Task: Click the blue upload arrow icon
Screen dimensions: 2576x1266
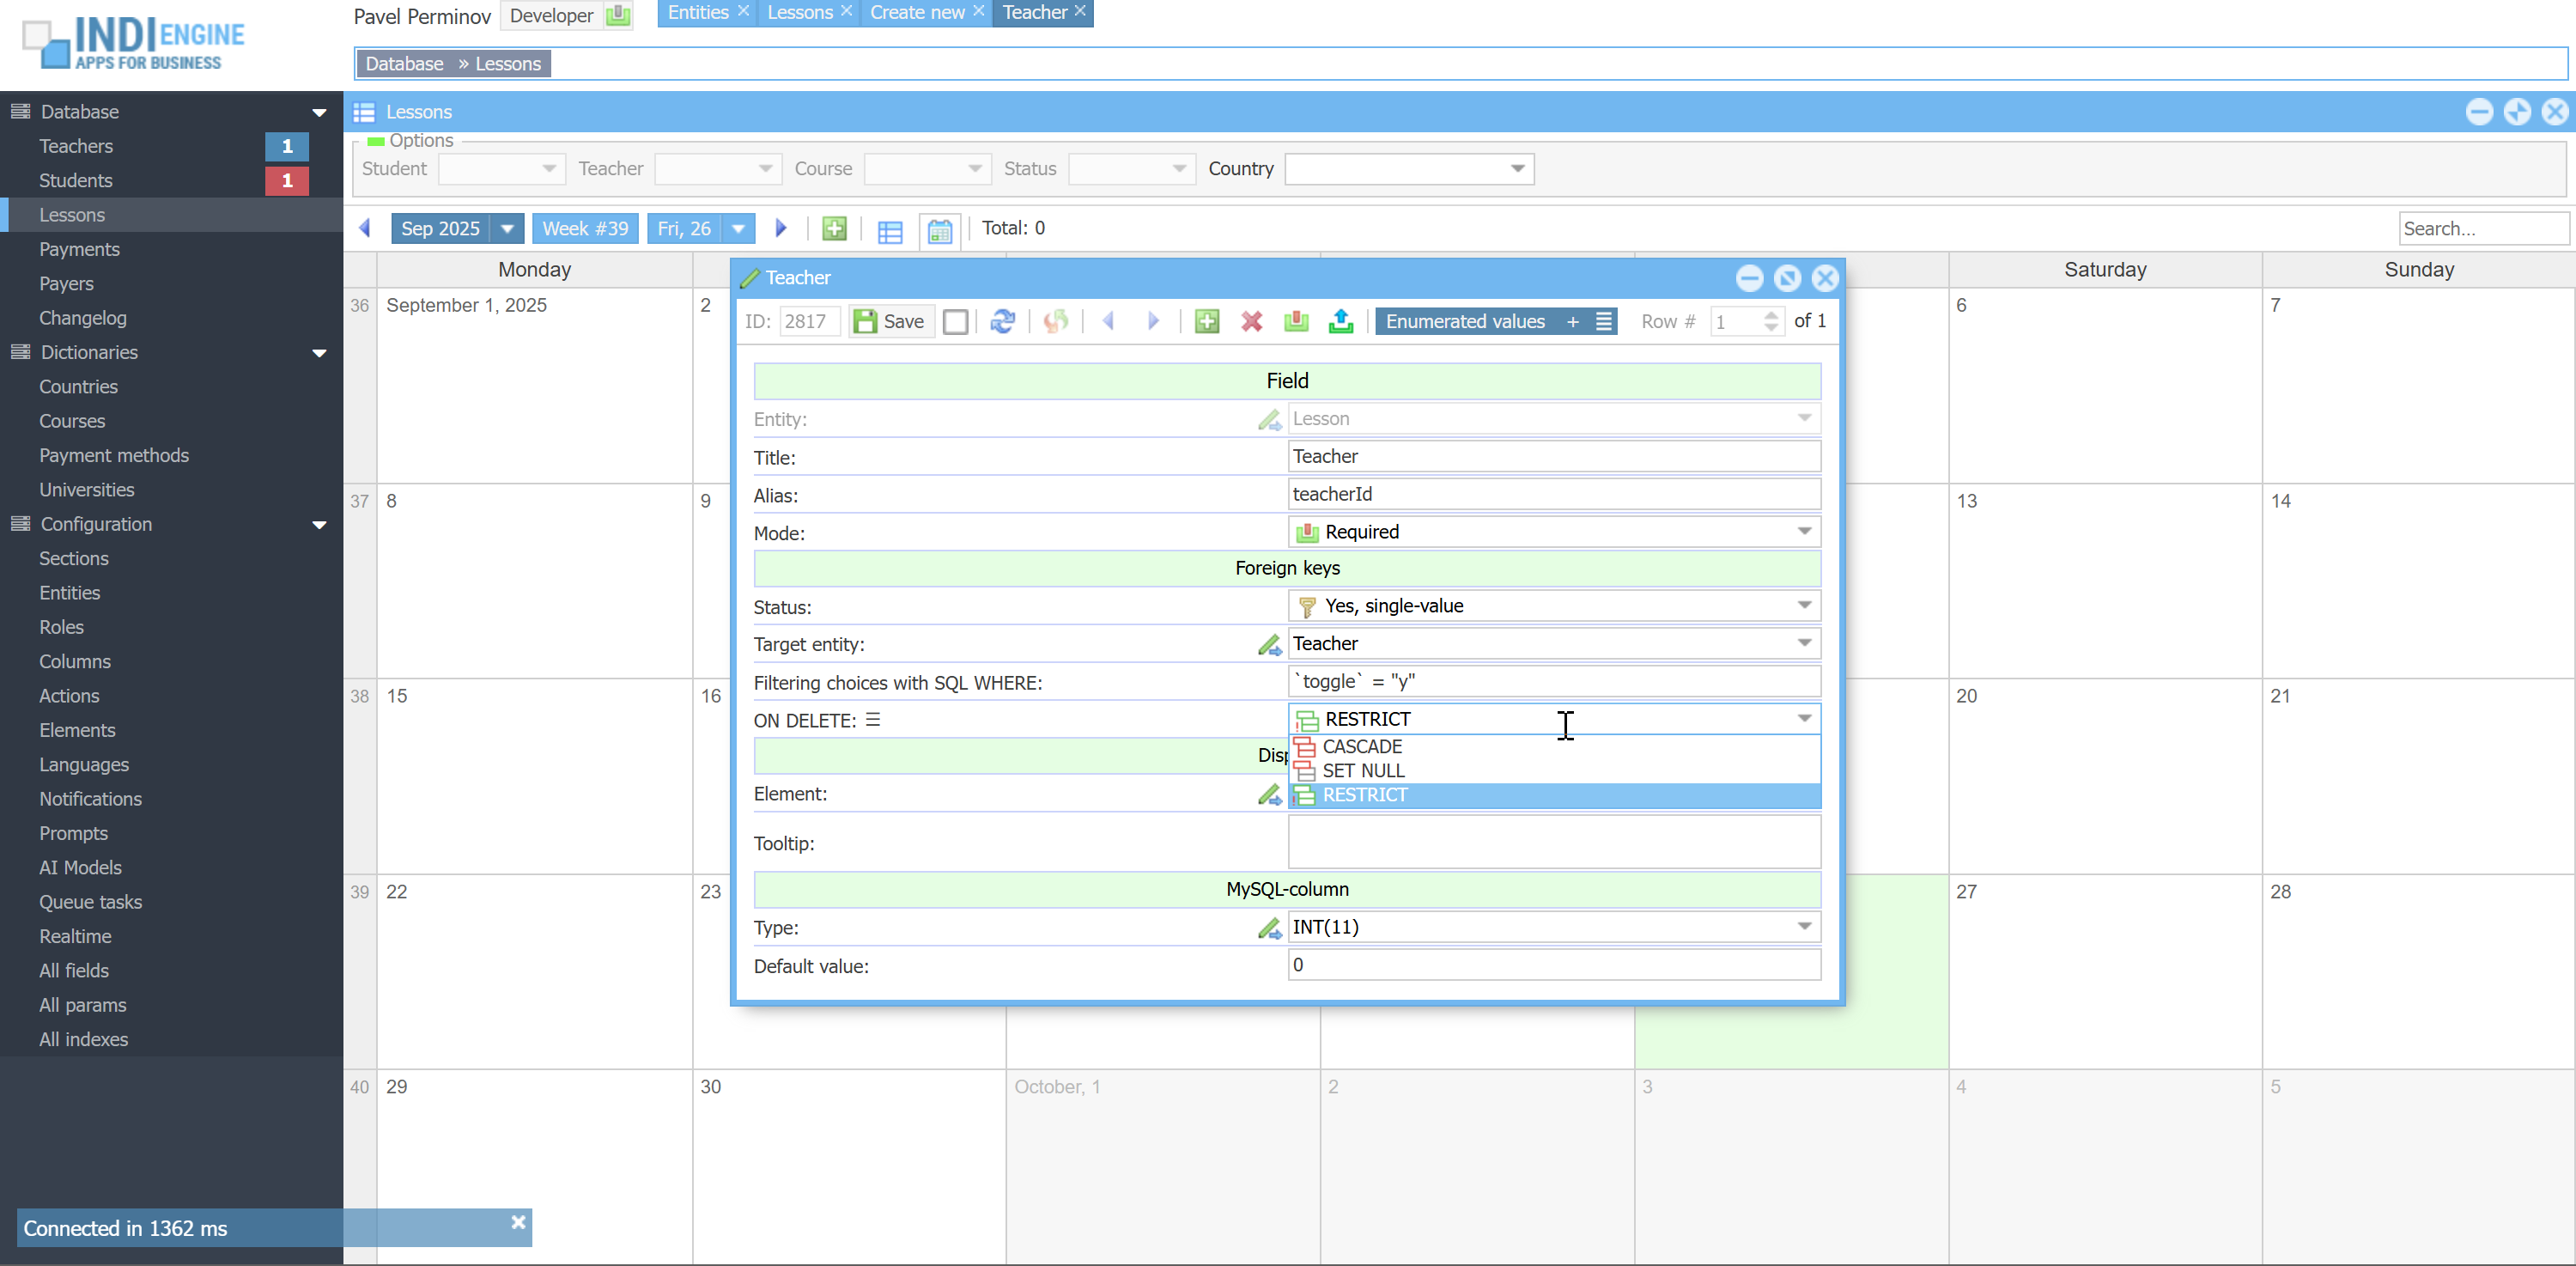Action: [1340, 321]
